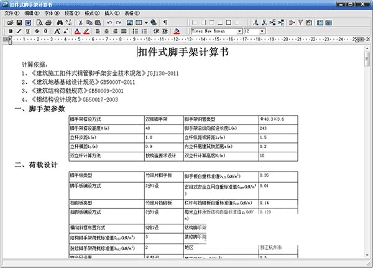Click the Open file folder icon

(x=11, y=22)
